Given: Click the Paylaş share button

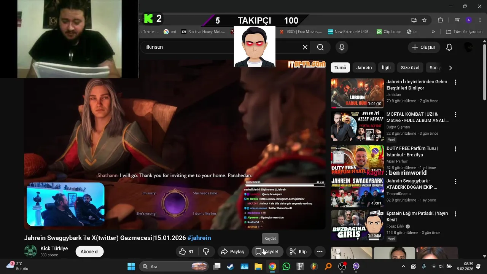Looking at the screenshot, I should 232,252.
